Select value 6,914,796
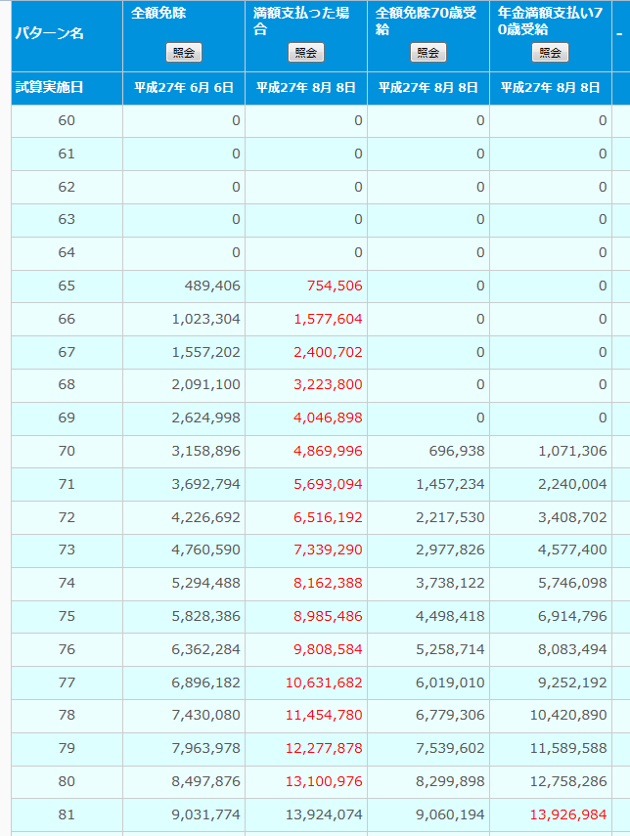630x836 pixels. click(x=572, y=616)
